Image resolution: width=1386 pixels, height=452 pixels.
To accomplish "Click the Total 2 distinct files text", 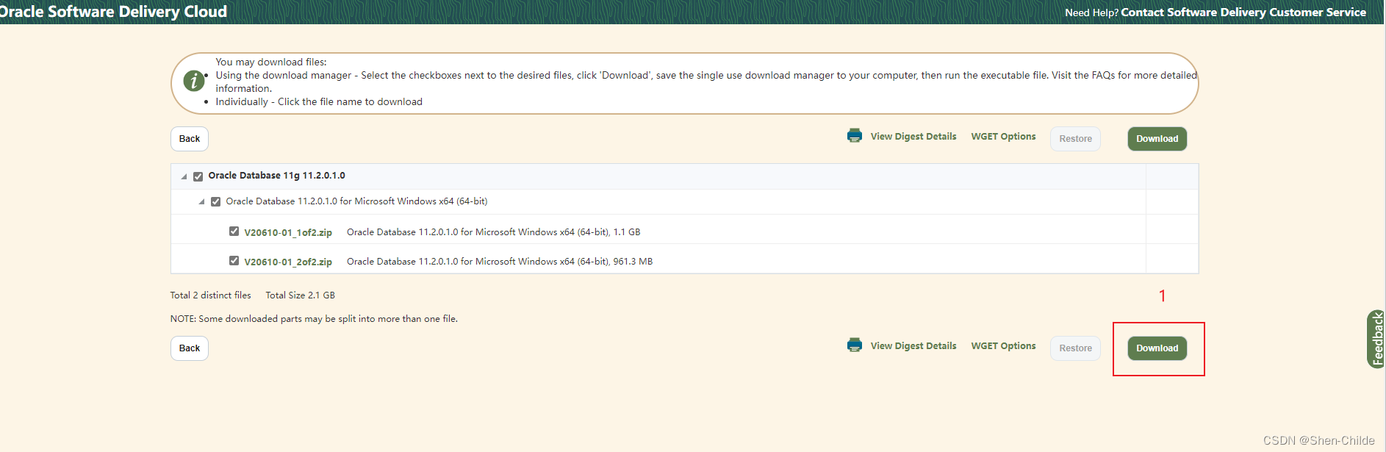I will coord(210,295).
